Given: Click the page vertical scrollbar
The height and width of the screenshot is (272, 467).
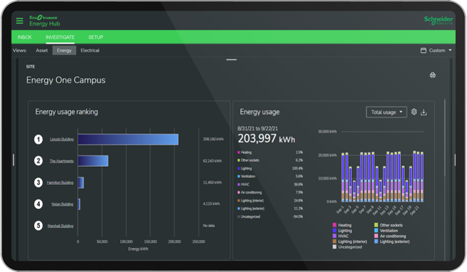Looking at the screenshot, I should click(445, 137).
